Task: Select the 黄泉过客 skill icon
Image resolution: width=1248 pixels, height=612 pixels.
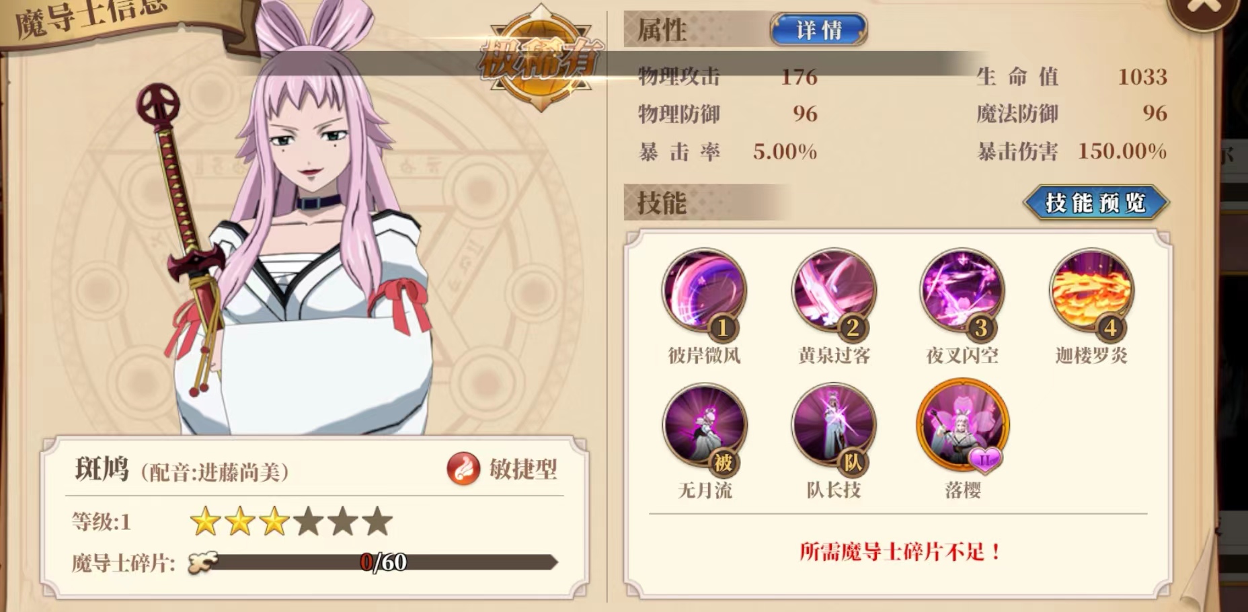Action: (x=834, y=291)
